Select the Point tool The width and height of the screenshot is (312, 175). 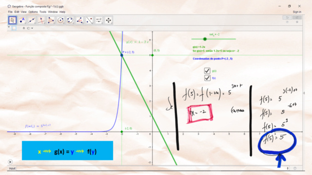22,20
